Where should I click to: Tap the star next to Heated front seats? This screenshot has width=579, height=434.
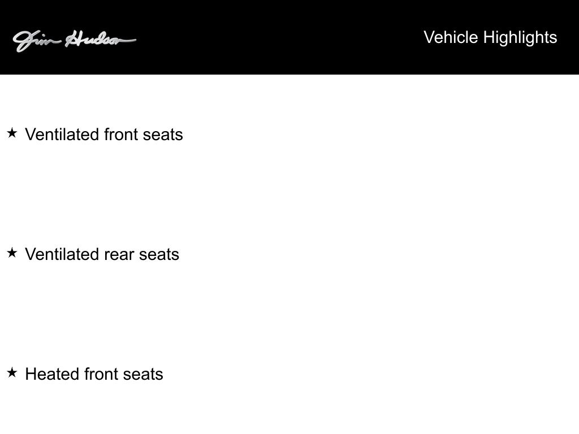click(12, 373)
